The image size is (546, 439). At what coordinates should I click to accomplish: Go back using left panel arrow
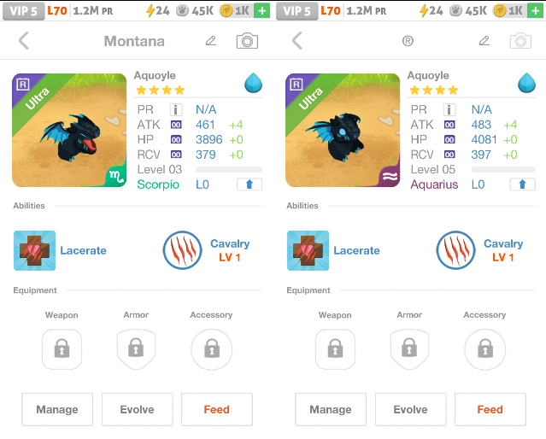[x=23, y=41]
